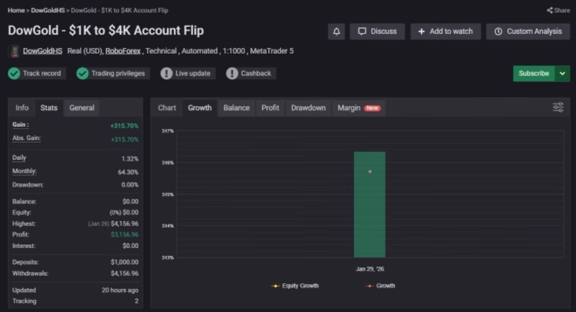The image size is (576, 312).
Task: Expand the Subscribe dropdown arrow
Action: point(562,73)
